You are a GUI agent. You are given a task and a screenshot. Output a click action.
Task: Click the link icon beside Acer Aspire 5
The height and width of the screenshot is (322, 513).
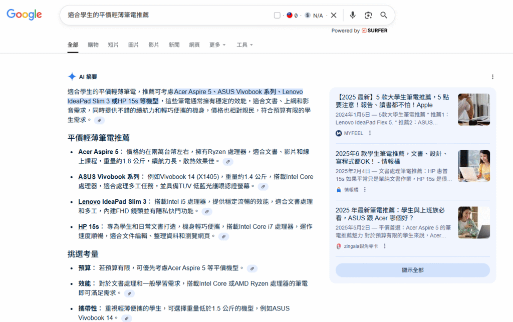click(228, 161)
